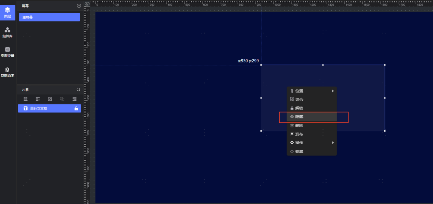
Task: Open the 页面变量 page variables panel
Action: [x=8, y=52]
